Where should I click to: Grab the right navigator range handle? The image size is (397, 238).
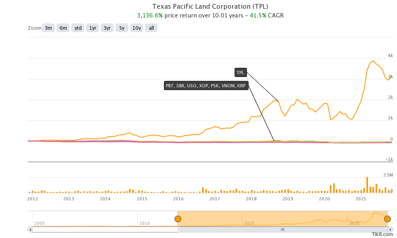(387, 219)
